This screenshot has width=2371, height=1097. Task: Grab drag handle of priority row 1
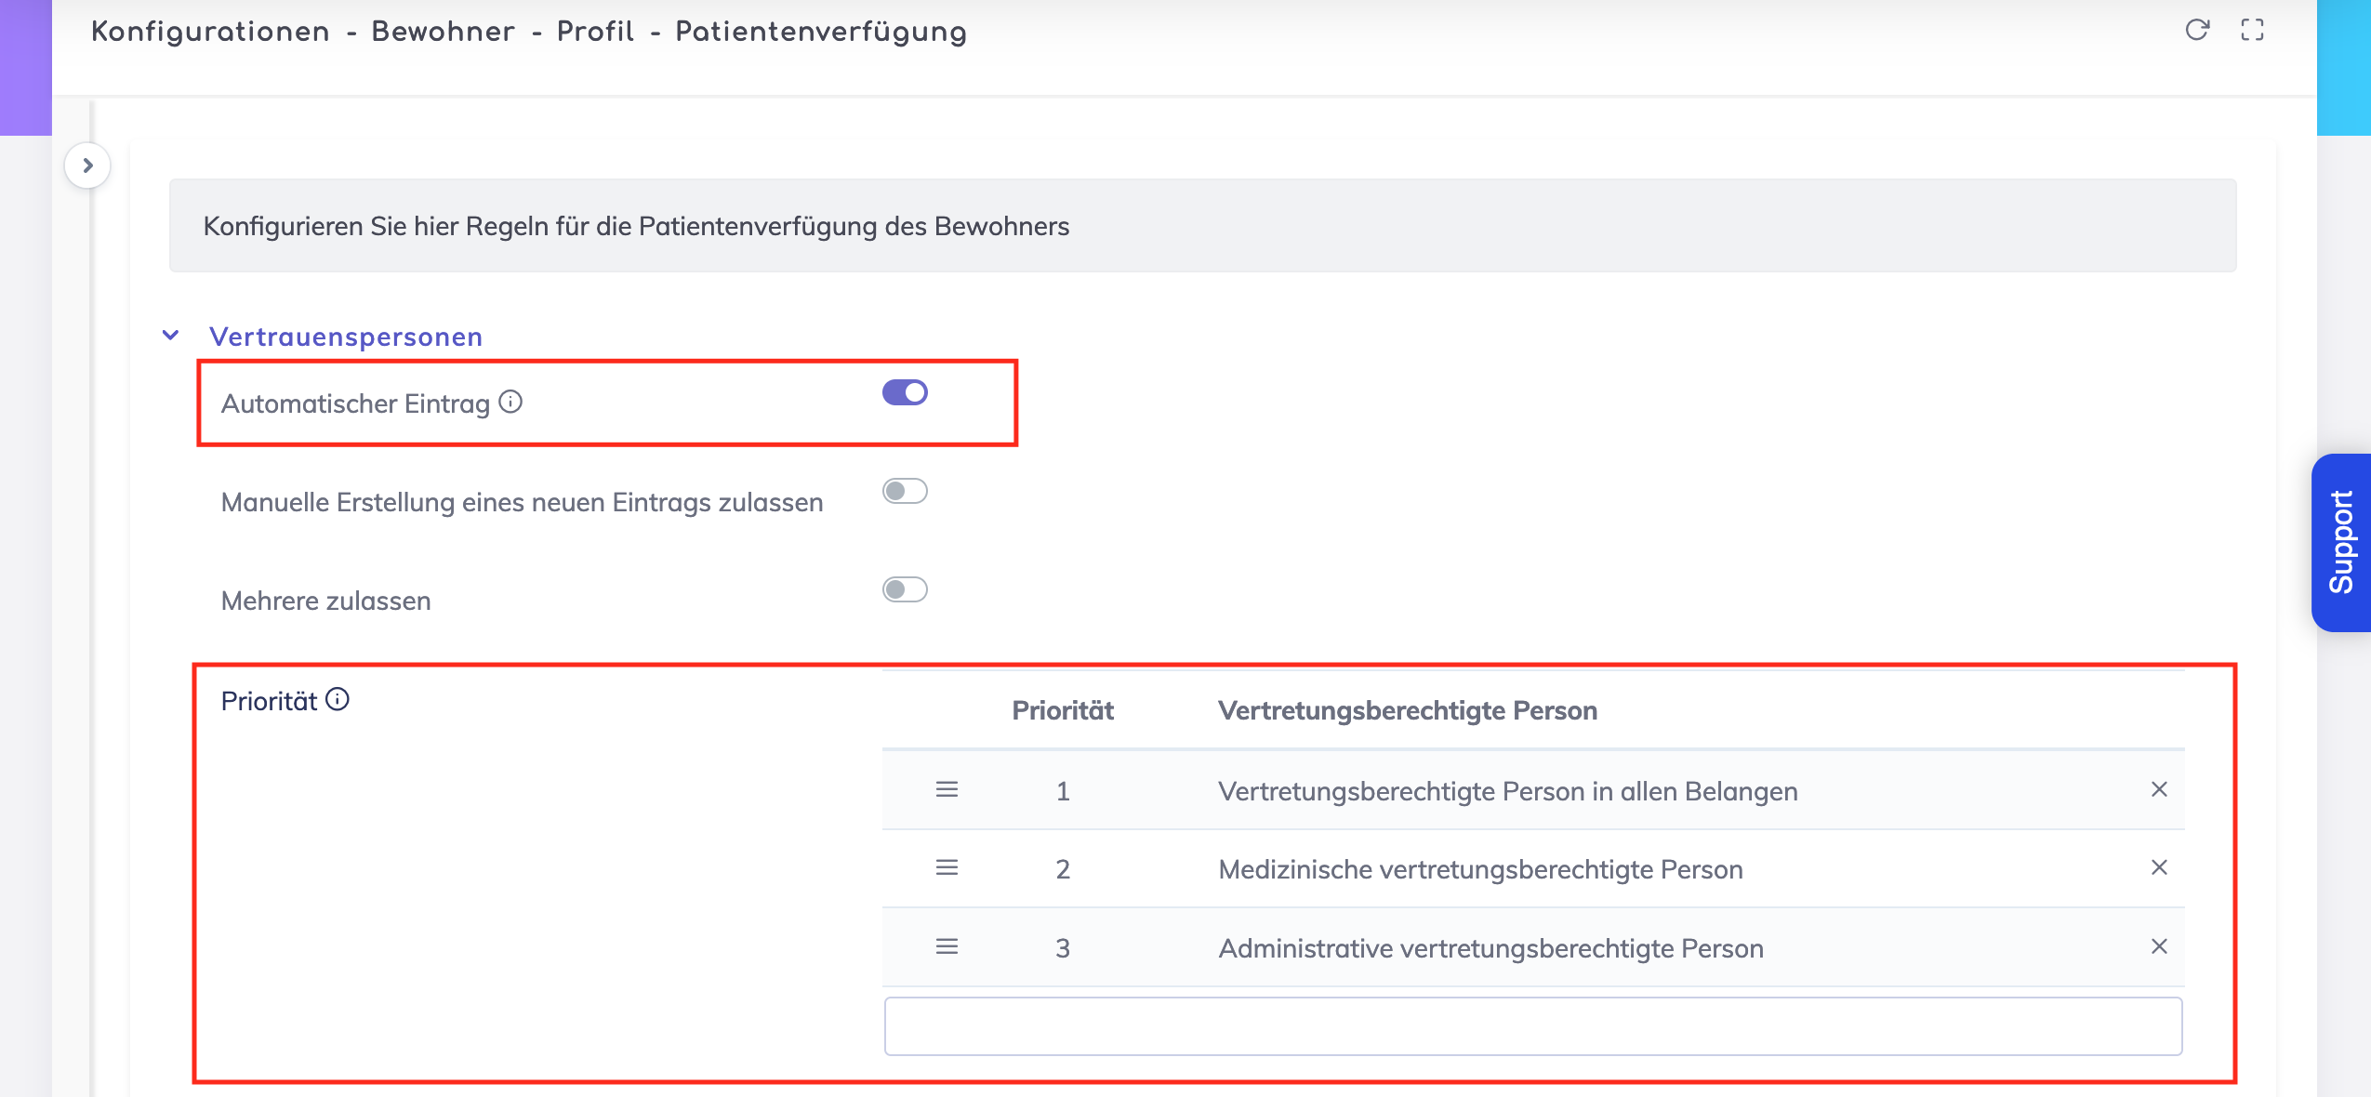point(947,789)
